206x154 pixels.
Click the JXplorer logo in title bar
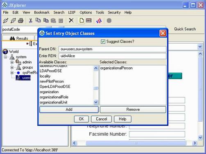[5, 5]
